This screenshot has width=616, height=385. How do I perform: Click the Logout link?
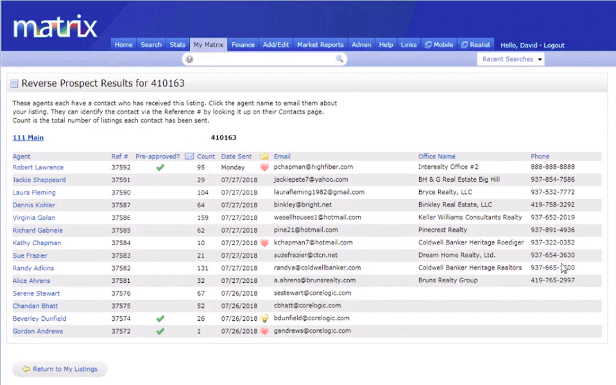[x=554, y=45]
